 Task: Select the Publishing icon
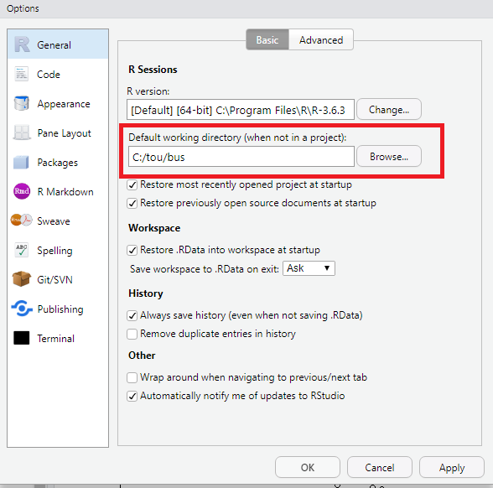tap(22, 309)
